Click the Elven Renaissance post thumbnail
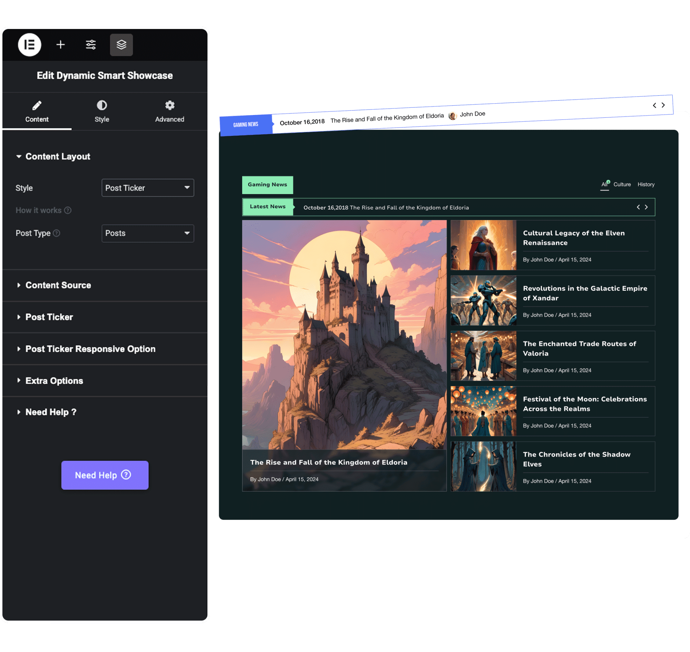Screen dimensions: 690x652 [483, 245]
